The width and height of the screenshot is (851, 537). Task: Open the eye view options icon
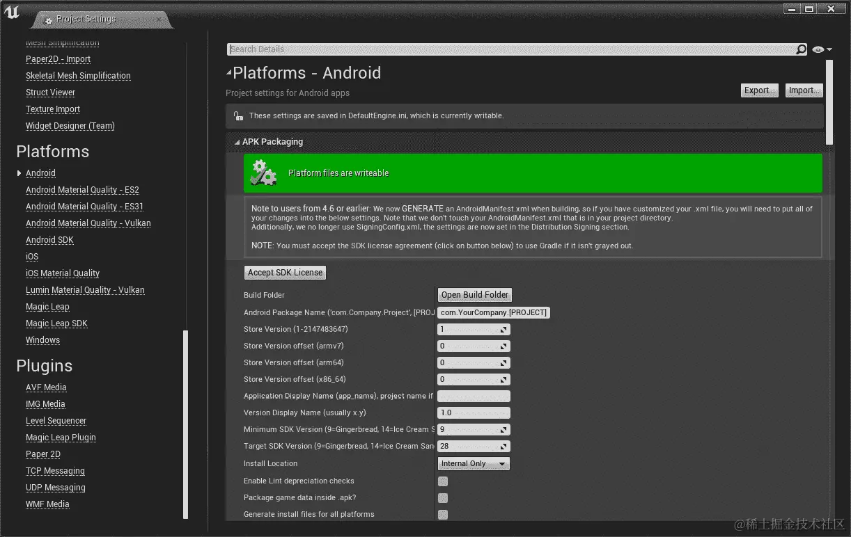[822, 49]
